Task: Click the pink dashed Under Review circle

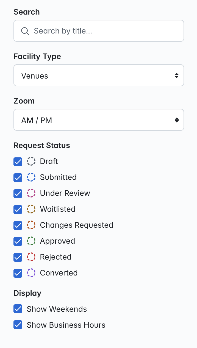Action: [31, 193]
